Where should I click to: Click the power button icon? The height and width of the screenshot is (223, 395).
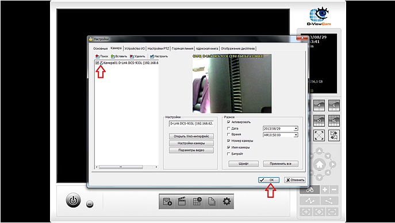click(x=73, y=201)
